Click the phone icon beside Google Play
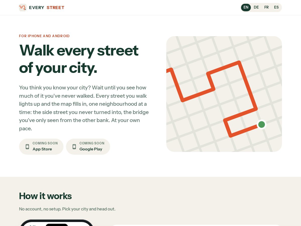The image size is (301, 226). tap(74, 147)
